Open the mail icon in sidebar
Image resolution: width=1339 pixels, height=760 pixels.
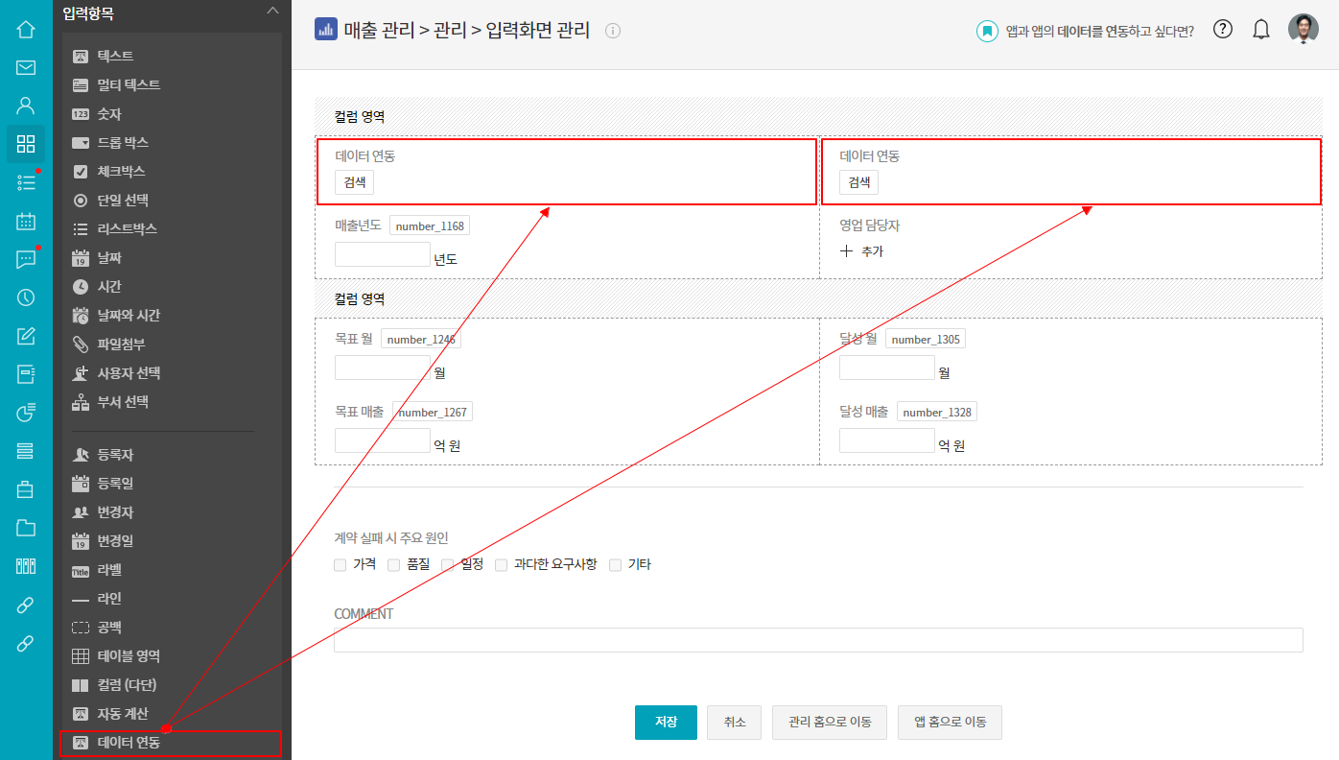(x=26, y=67)
